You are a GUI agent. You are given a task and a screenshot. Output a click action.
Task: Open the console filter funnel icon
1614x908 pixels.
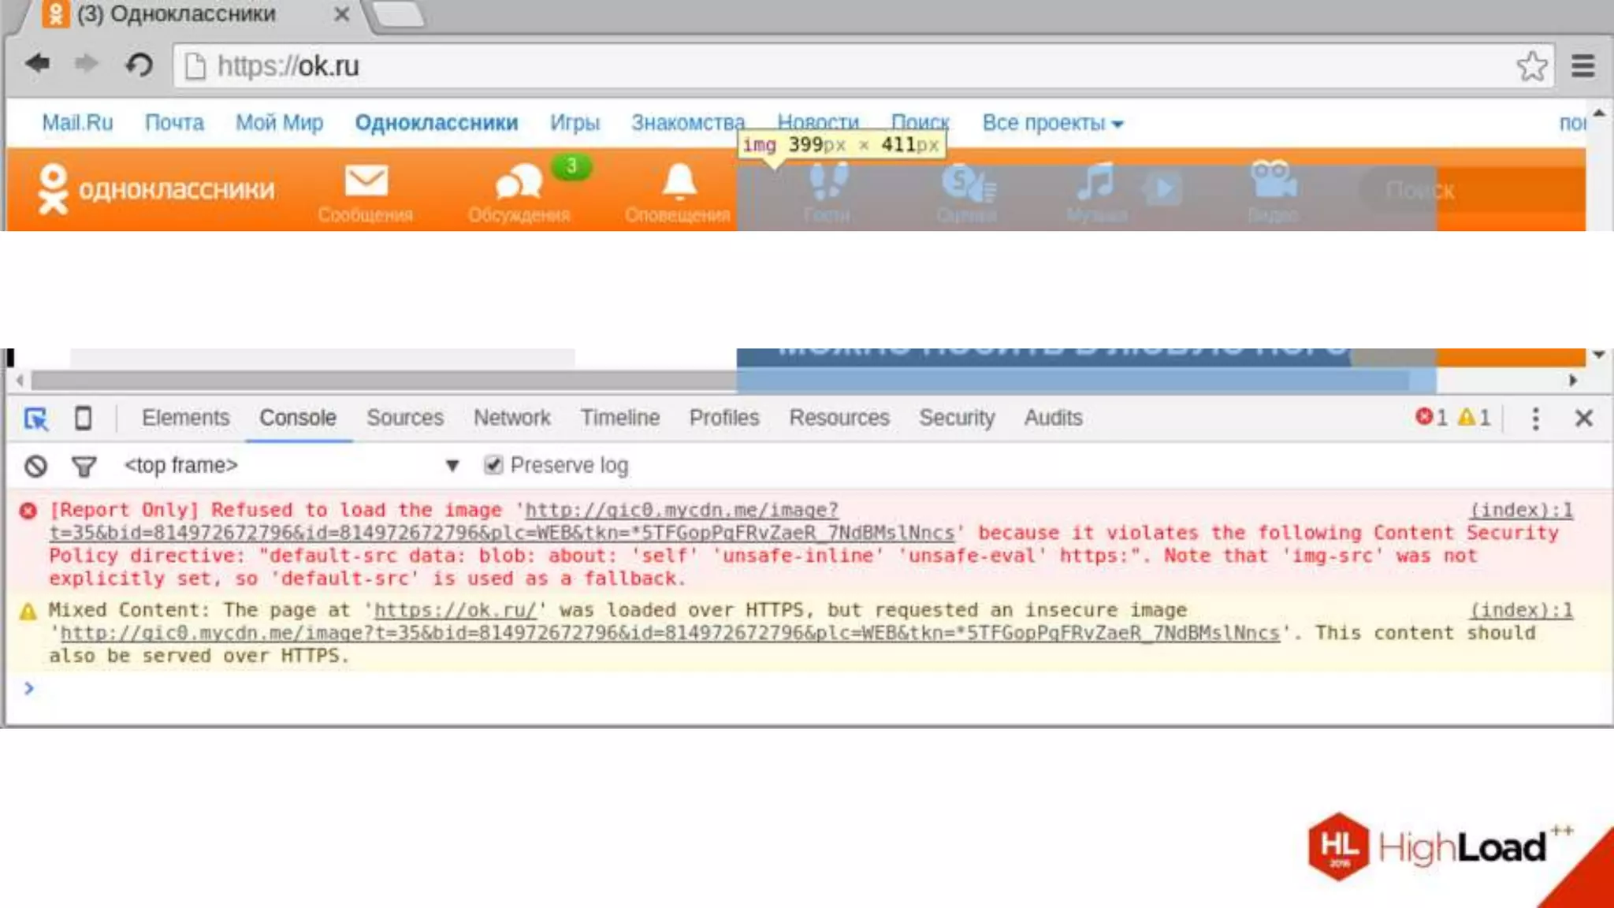[84, 467]
